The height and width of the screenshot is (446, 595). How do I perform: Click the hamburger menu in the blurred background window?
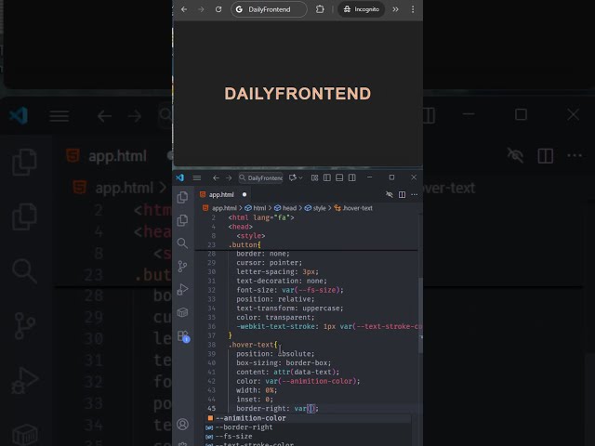point(59,115)
